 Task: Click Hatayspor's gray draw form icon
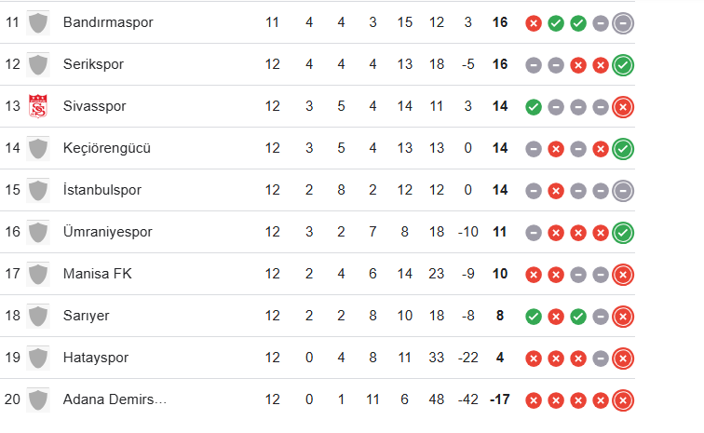(601, 359)
